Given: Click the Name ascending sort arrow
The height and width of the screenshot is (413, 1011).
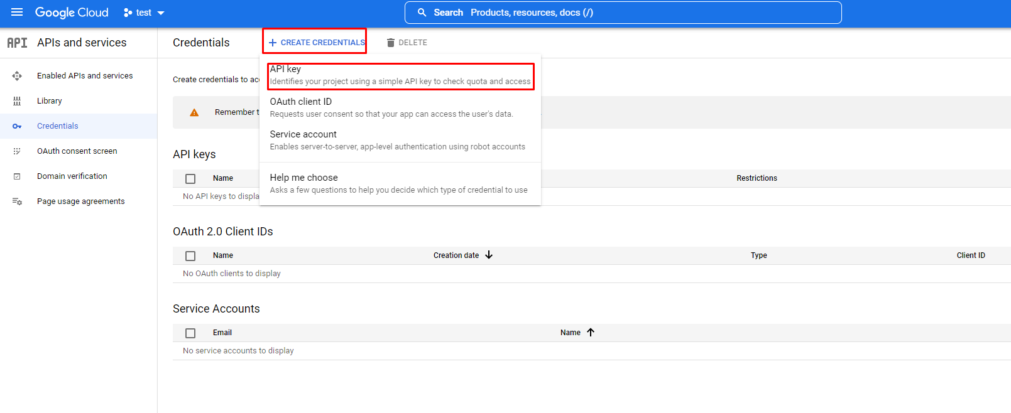Looking at the screenshot, I should tap(591, 332).
